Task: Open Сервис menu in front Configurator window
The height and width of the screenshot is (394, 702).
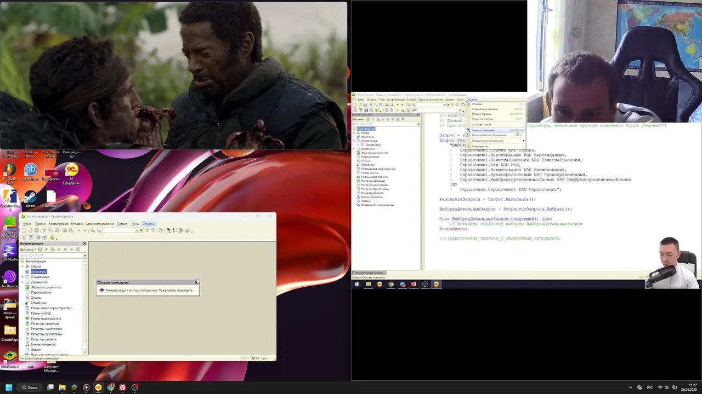Action: 122,224
